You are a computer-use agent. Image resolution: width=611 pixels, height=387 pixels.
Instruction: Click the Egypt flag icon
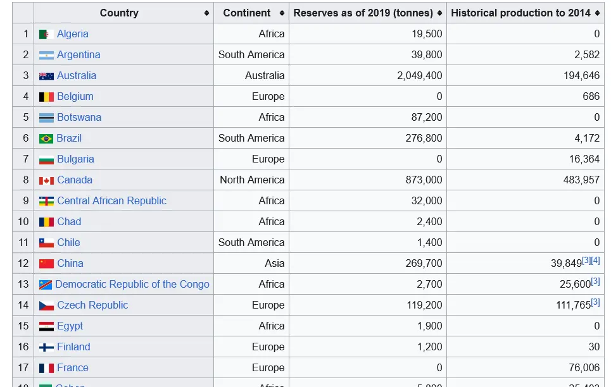pyautogui.click(x=46, y=326)
